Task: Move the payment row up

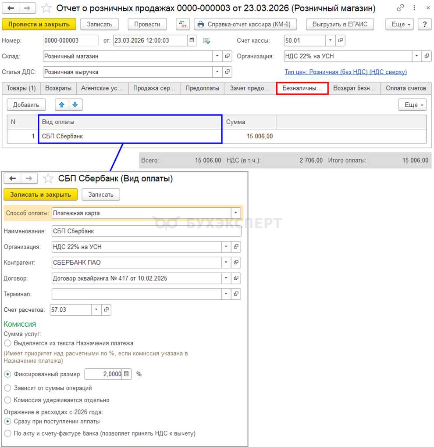Action: (x=62, y=105)
